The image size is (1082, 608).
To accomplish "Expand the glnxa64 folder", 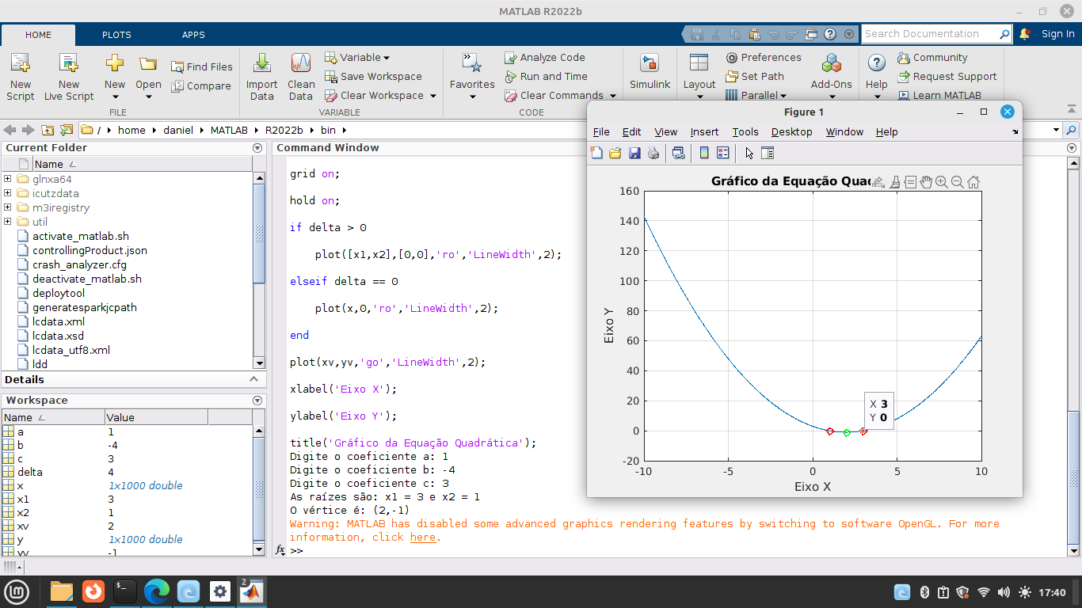I will click(8, 179).
